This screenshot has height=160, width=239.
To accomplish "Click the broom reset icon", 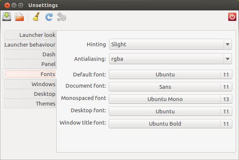I will pos(36,17).
